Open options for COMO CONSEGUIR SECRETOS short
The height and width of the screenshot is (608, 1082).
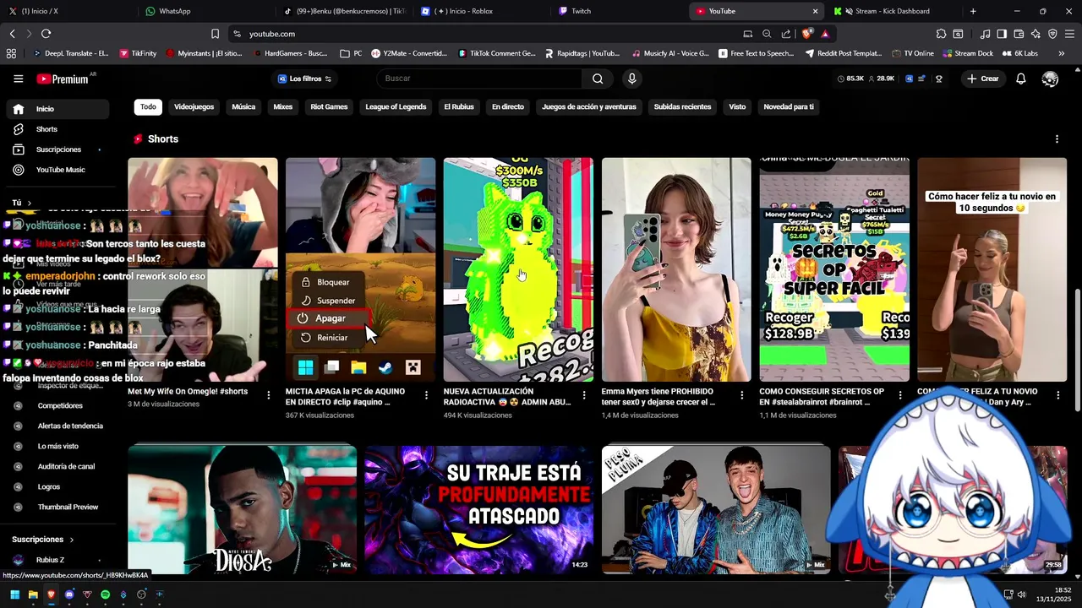900,395
